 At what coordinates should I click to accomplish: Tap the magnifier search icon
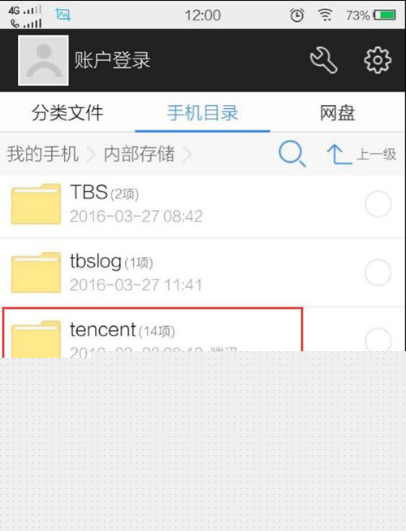[x=292, y=154]
